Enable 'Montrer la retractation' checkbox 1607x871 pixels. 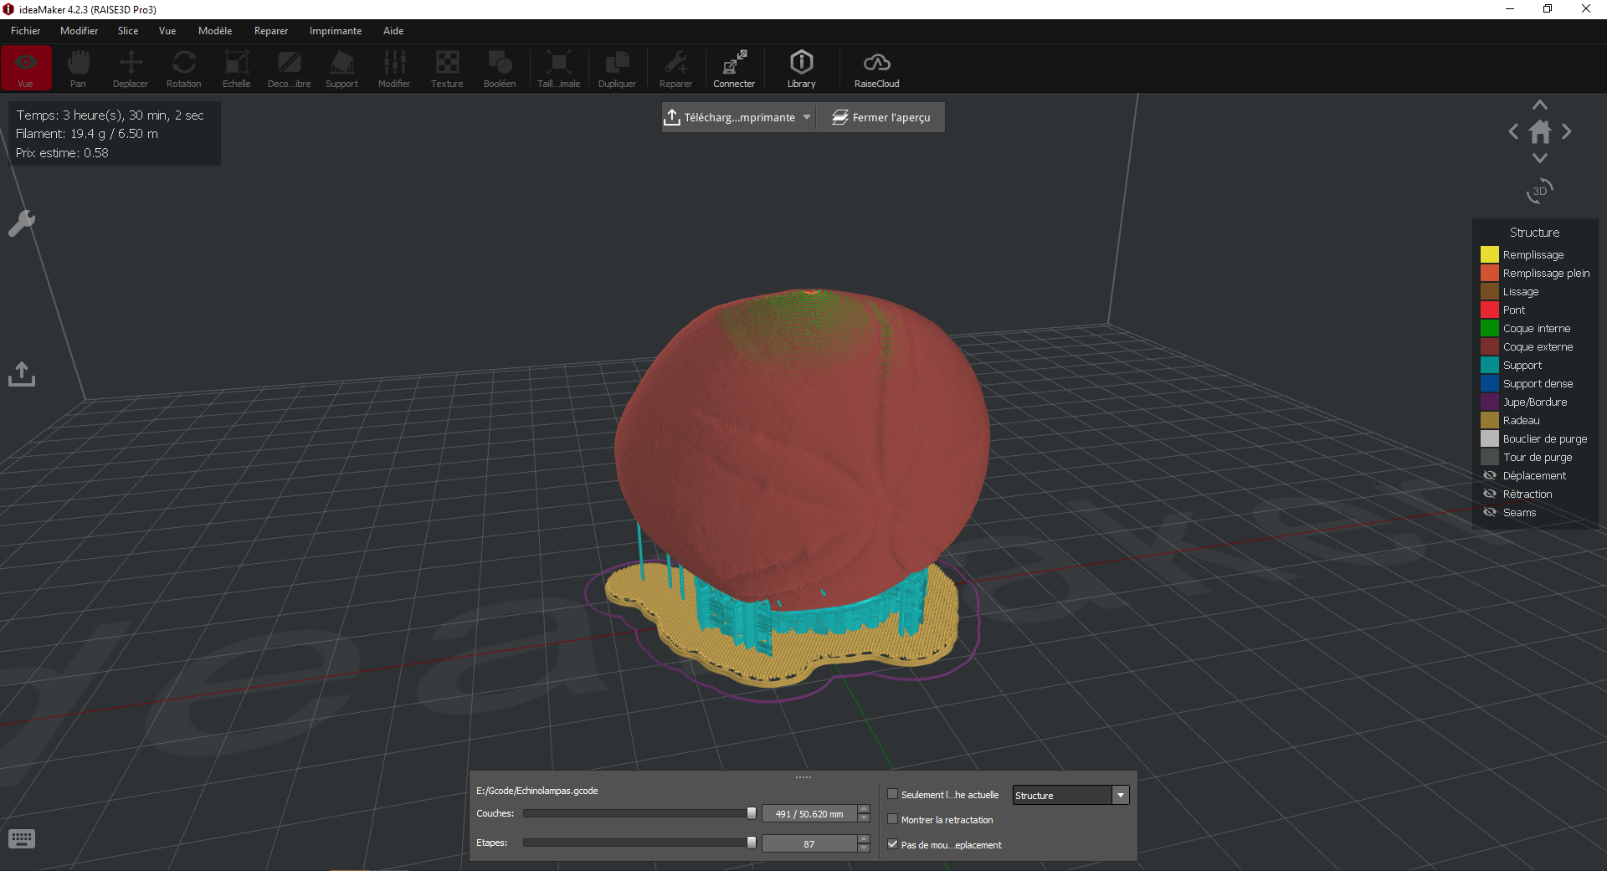[892, 819]
